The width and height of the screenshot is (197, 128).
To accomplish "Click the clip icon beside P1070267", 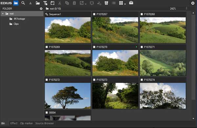I will pyautogui.click(x=94, y=14).
